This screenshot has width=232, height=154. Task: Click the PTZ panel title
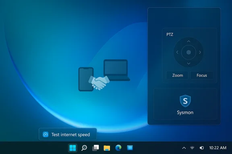click(x=170, y=34)
